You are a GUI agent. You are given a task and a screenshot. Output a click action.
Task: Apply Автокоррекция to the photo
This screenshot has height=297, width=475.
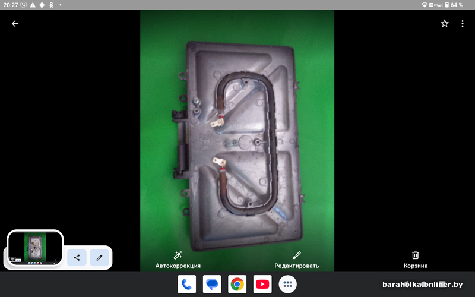(178, 260)
